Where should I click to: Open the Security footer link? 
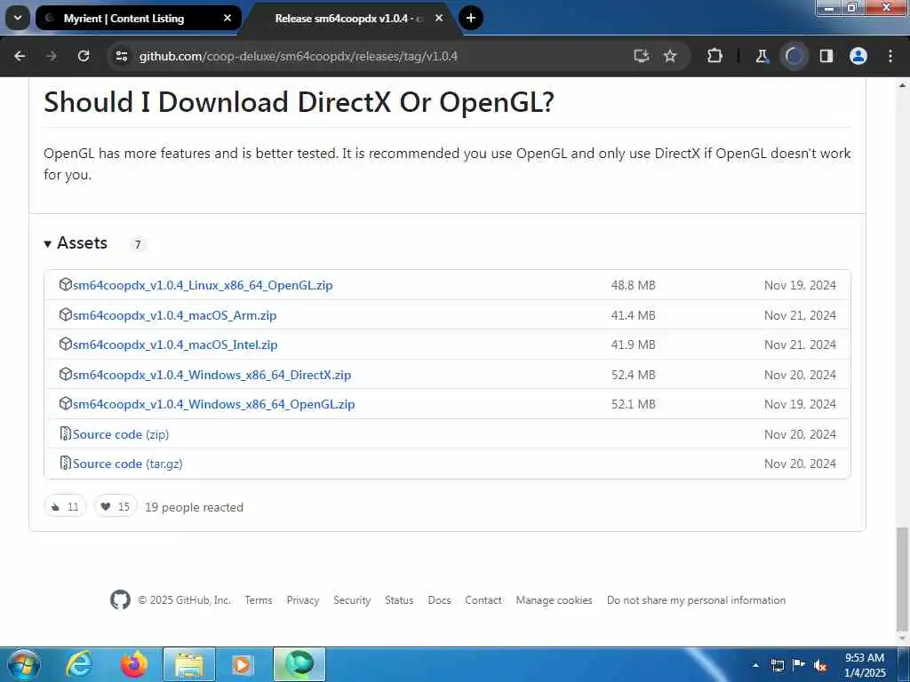(x=352, y=600)
